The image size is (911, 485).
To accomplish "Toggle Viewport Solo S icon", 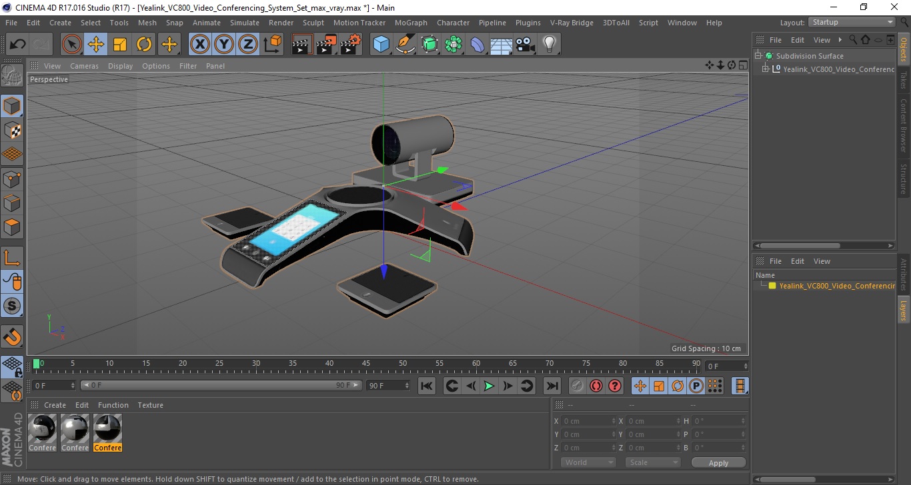I will 12,306.
